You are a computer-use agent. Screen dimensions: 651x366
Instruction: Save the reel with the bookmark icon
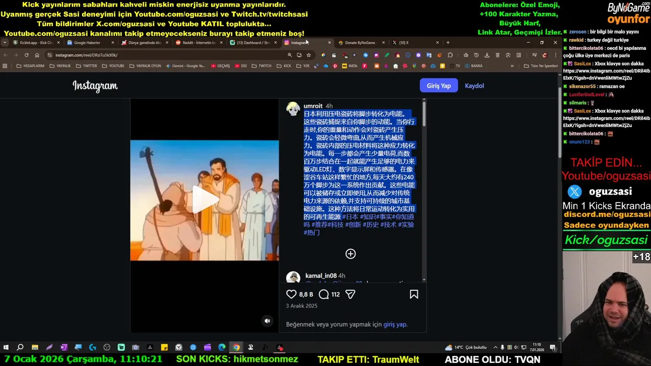[414, 294]
